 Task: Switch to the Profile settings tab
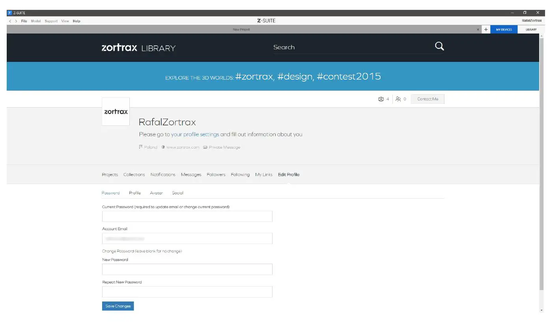135,193
